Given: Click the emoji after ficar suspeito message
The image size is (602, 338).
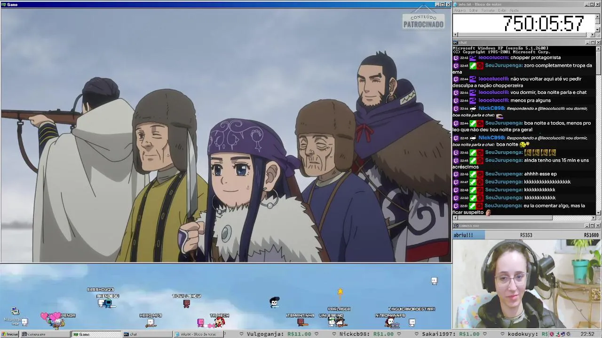Looking at the screenshot, I should pos(488,213).
